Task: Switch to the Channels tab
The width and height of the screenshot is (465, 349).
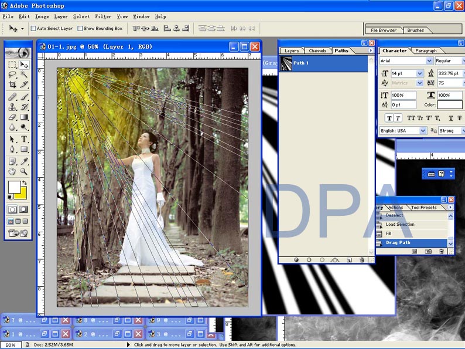Action: [317, 51]
